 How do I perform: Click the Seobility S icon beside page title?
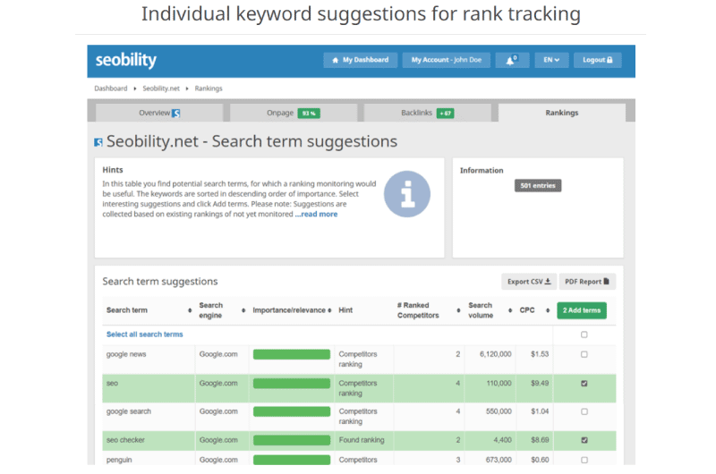tap(98, 142)
